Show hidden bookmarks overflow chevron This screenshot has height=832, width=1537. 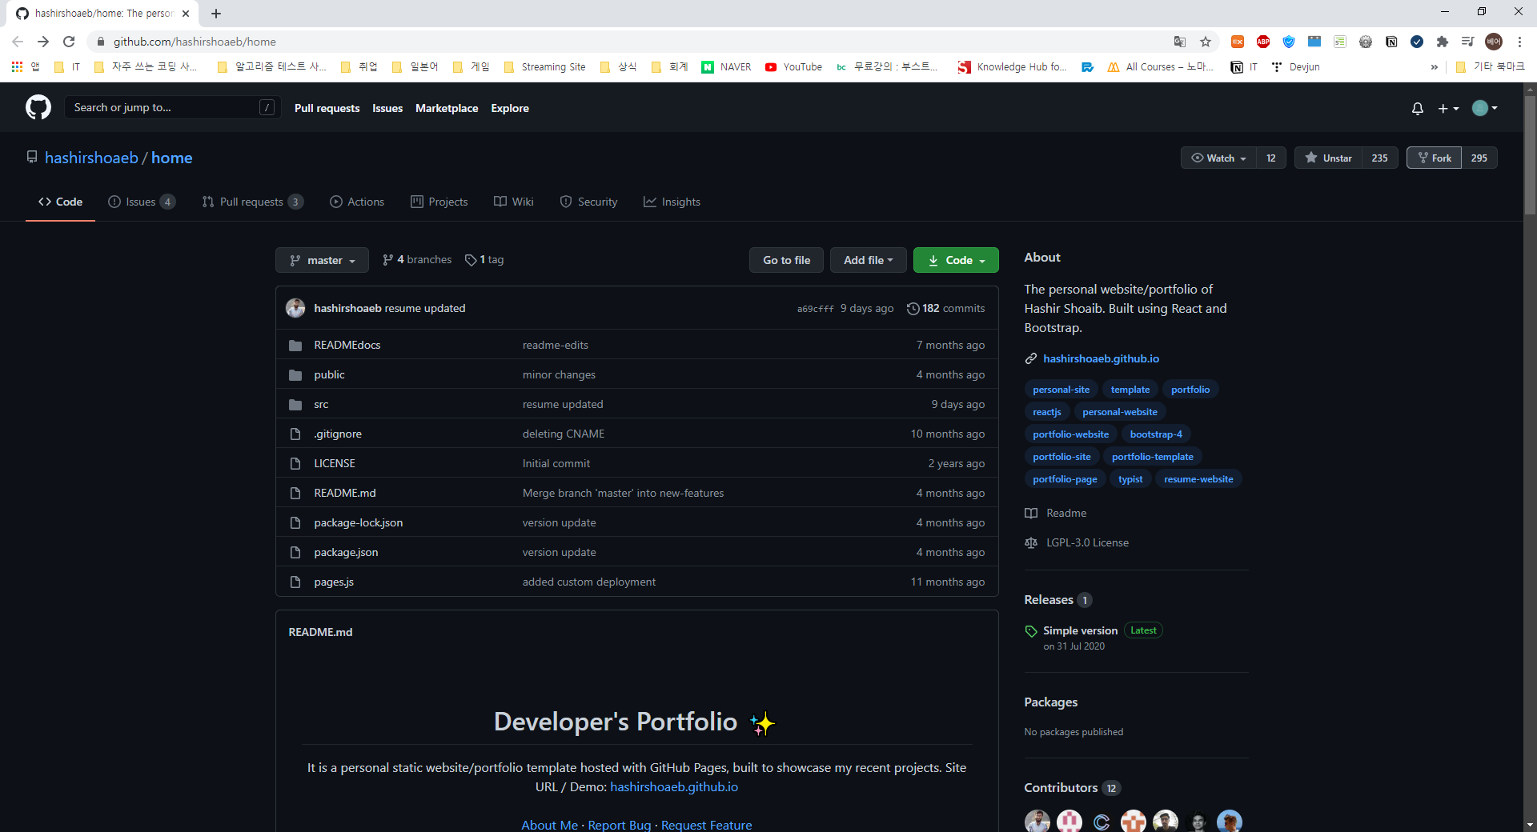point(1434,67)
